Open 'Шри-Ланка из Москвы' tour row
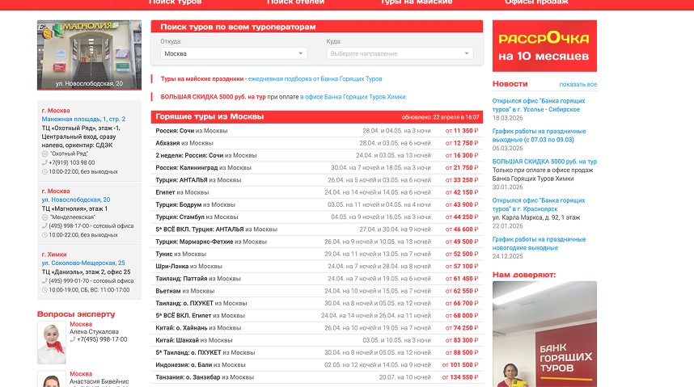The width and height of the screenshot is (694, 387). click(317, 267)
